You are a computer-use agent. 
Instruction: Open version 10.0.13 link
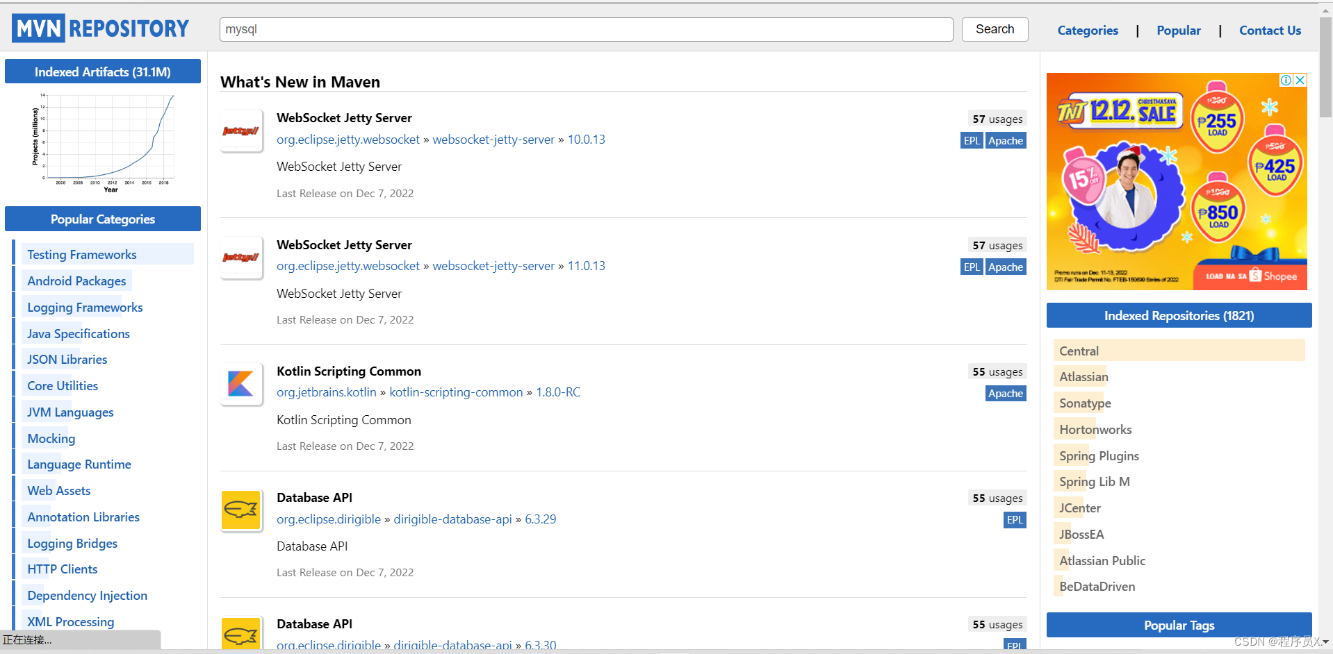pyautogui.click(x=587, y=140)
